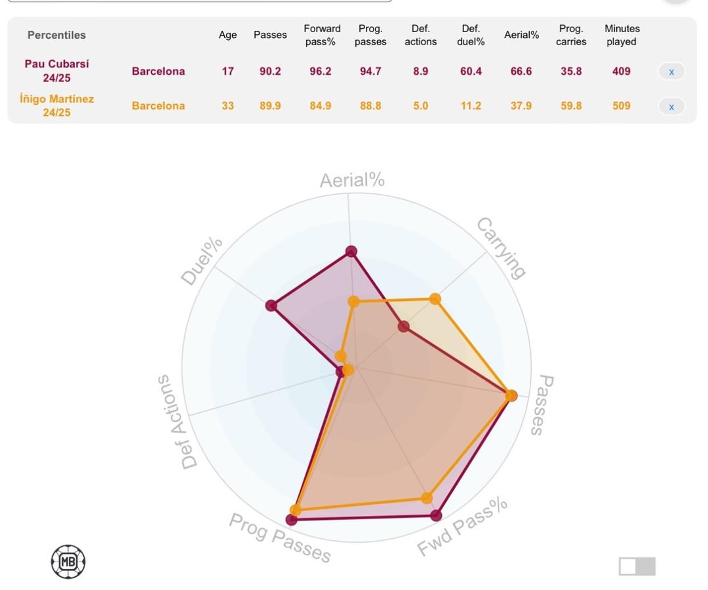
Task: Sort by the Minutes played column header
Action: pos(622,35)
